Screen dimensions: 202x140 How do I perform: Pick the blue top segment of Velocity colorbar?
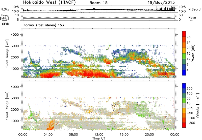click(184, 86)
